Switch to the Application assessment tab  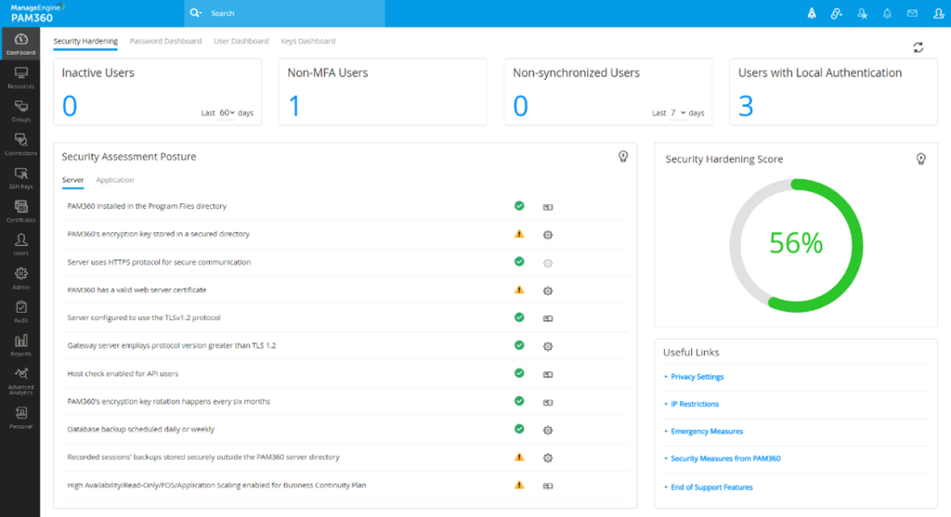115,180
